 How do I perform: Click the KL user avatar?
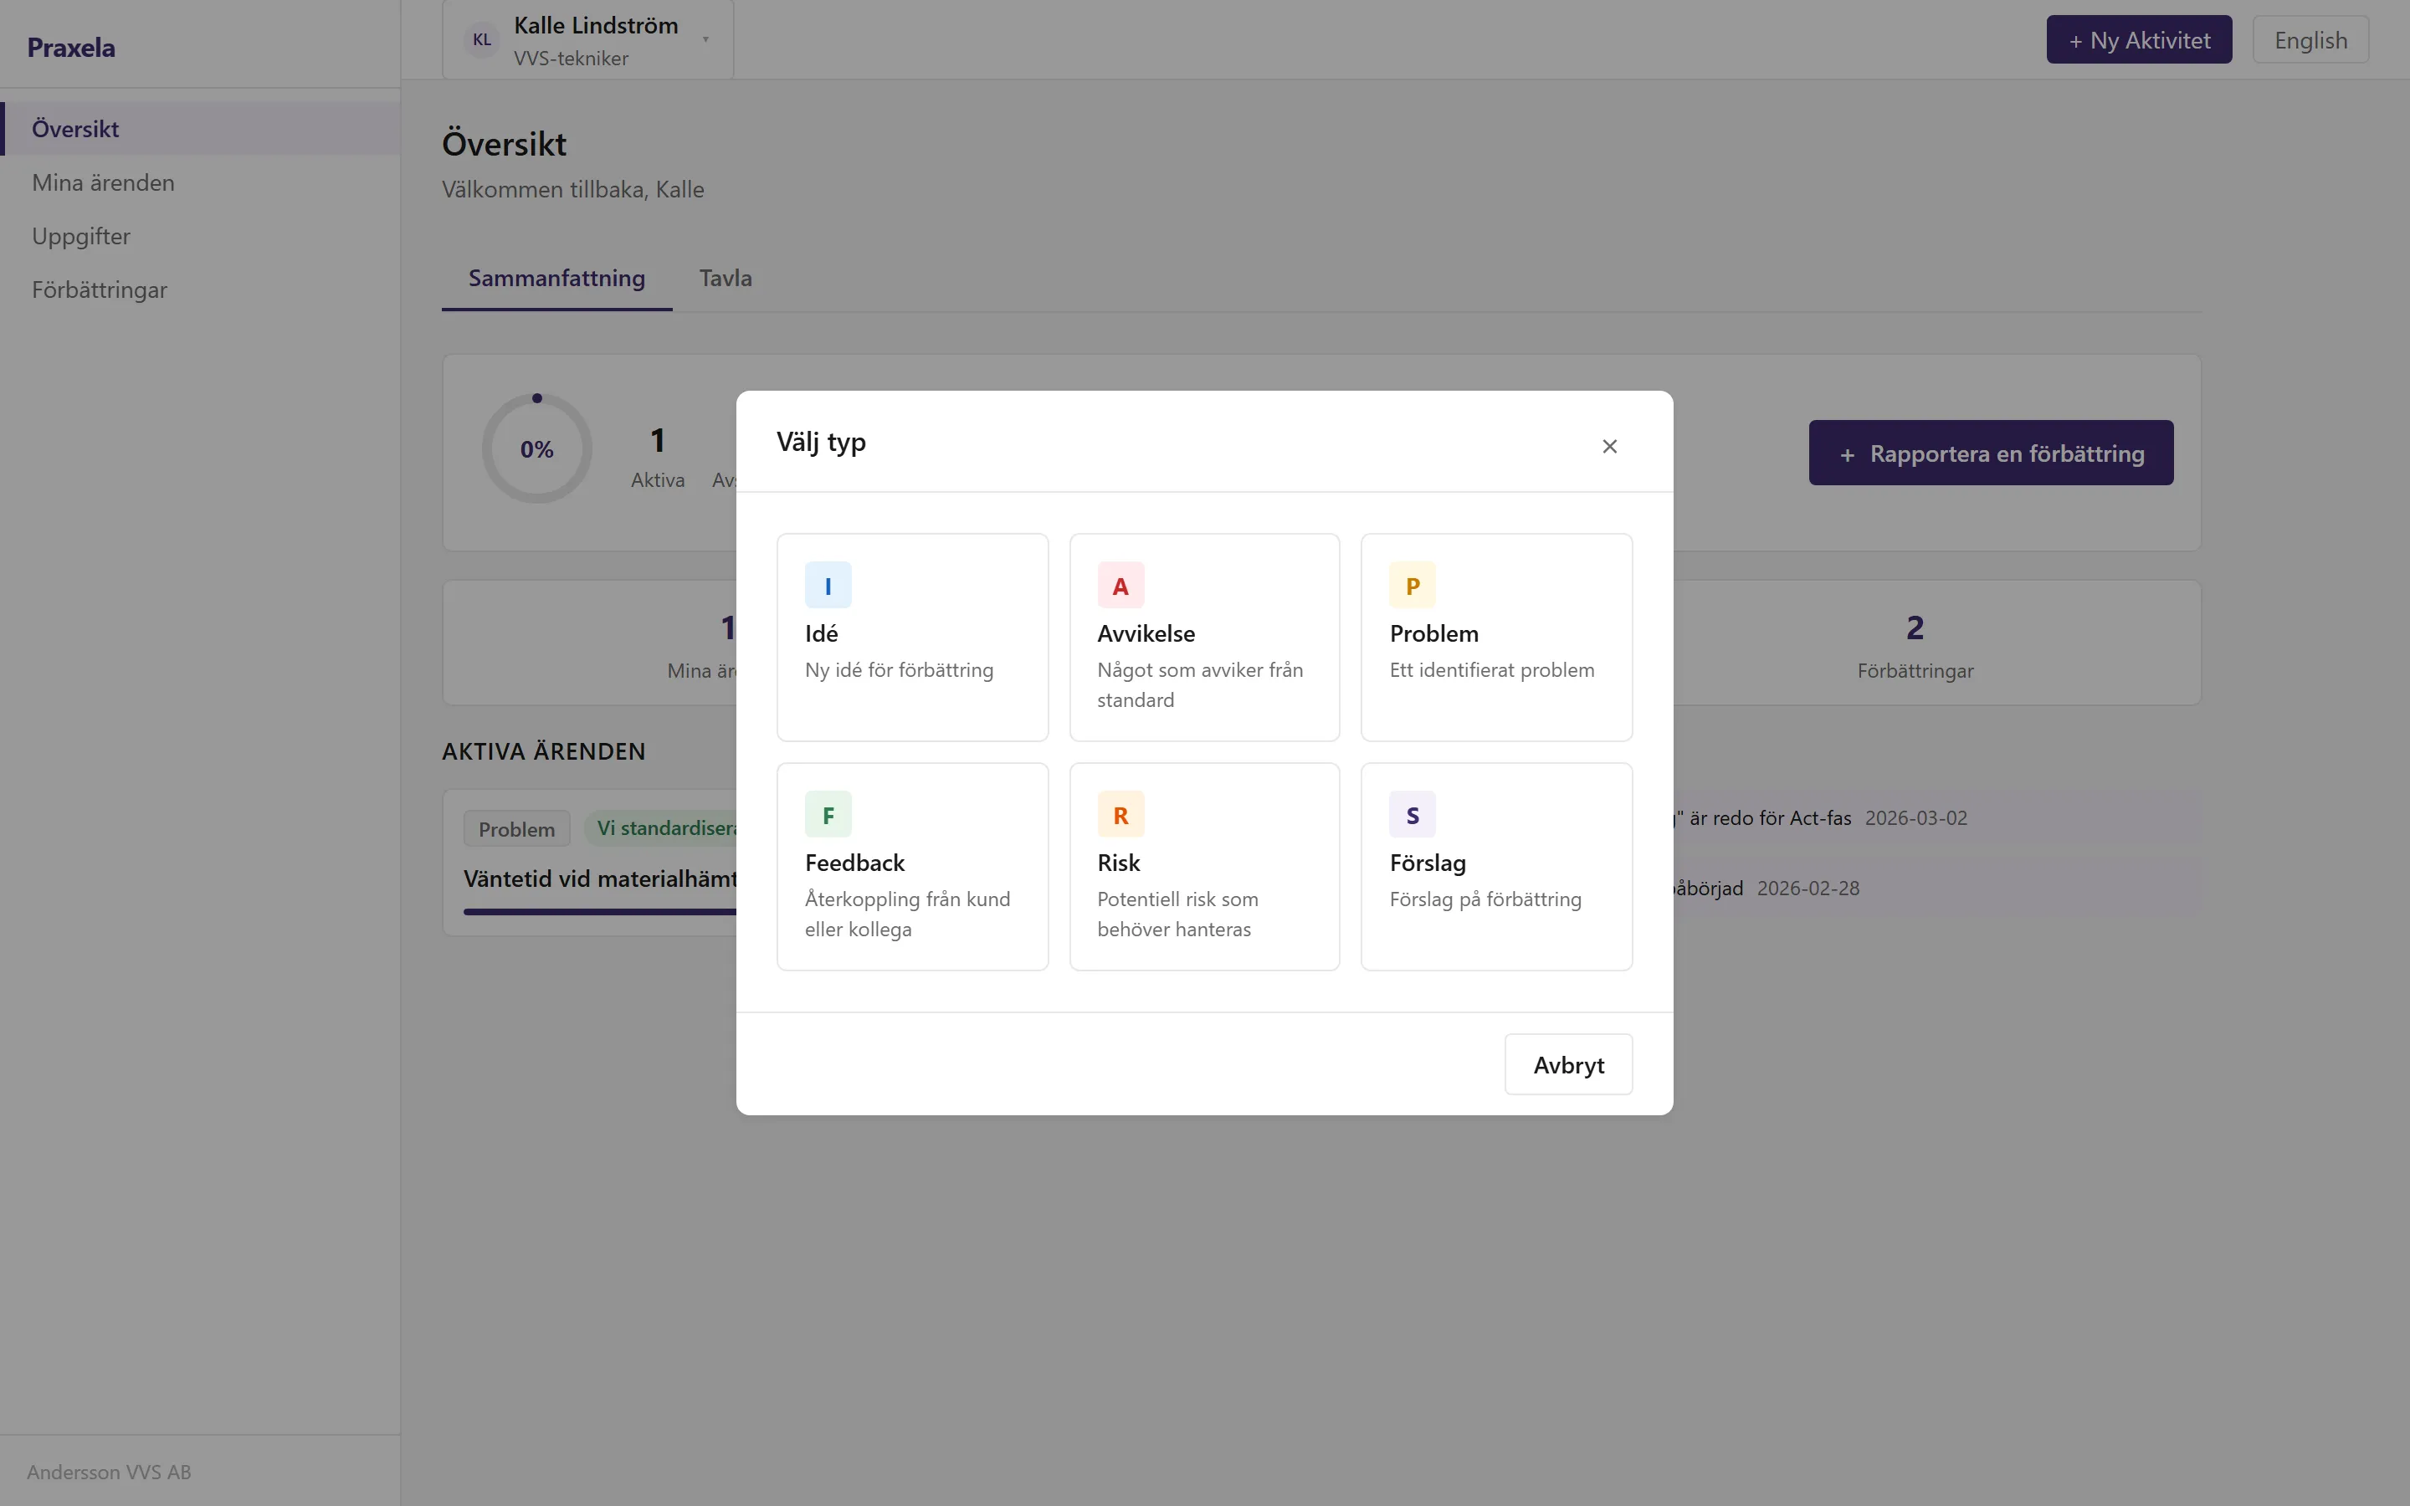click(482, 40)
